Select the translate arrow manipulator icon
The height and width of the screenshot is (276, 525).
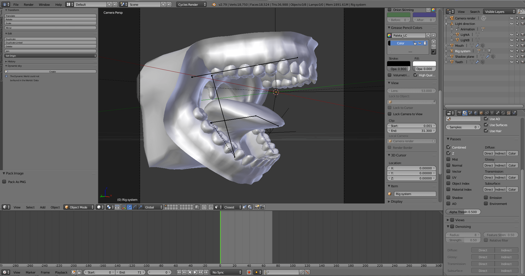pos(129,207)
